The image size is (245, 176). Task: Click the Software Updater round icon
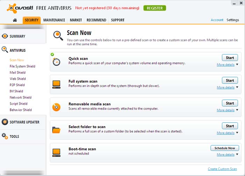pyautogui.click(x=5, y=122)
